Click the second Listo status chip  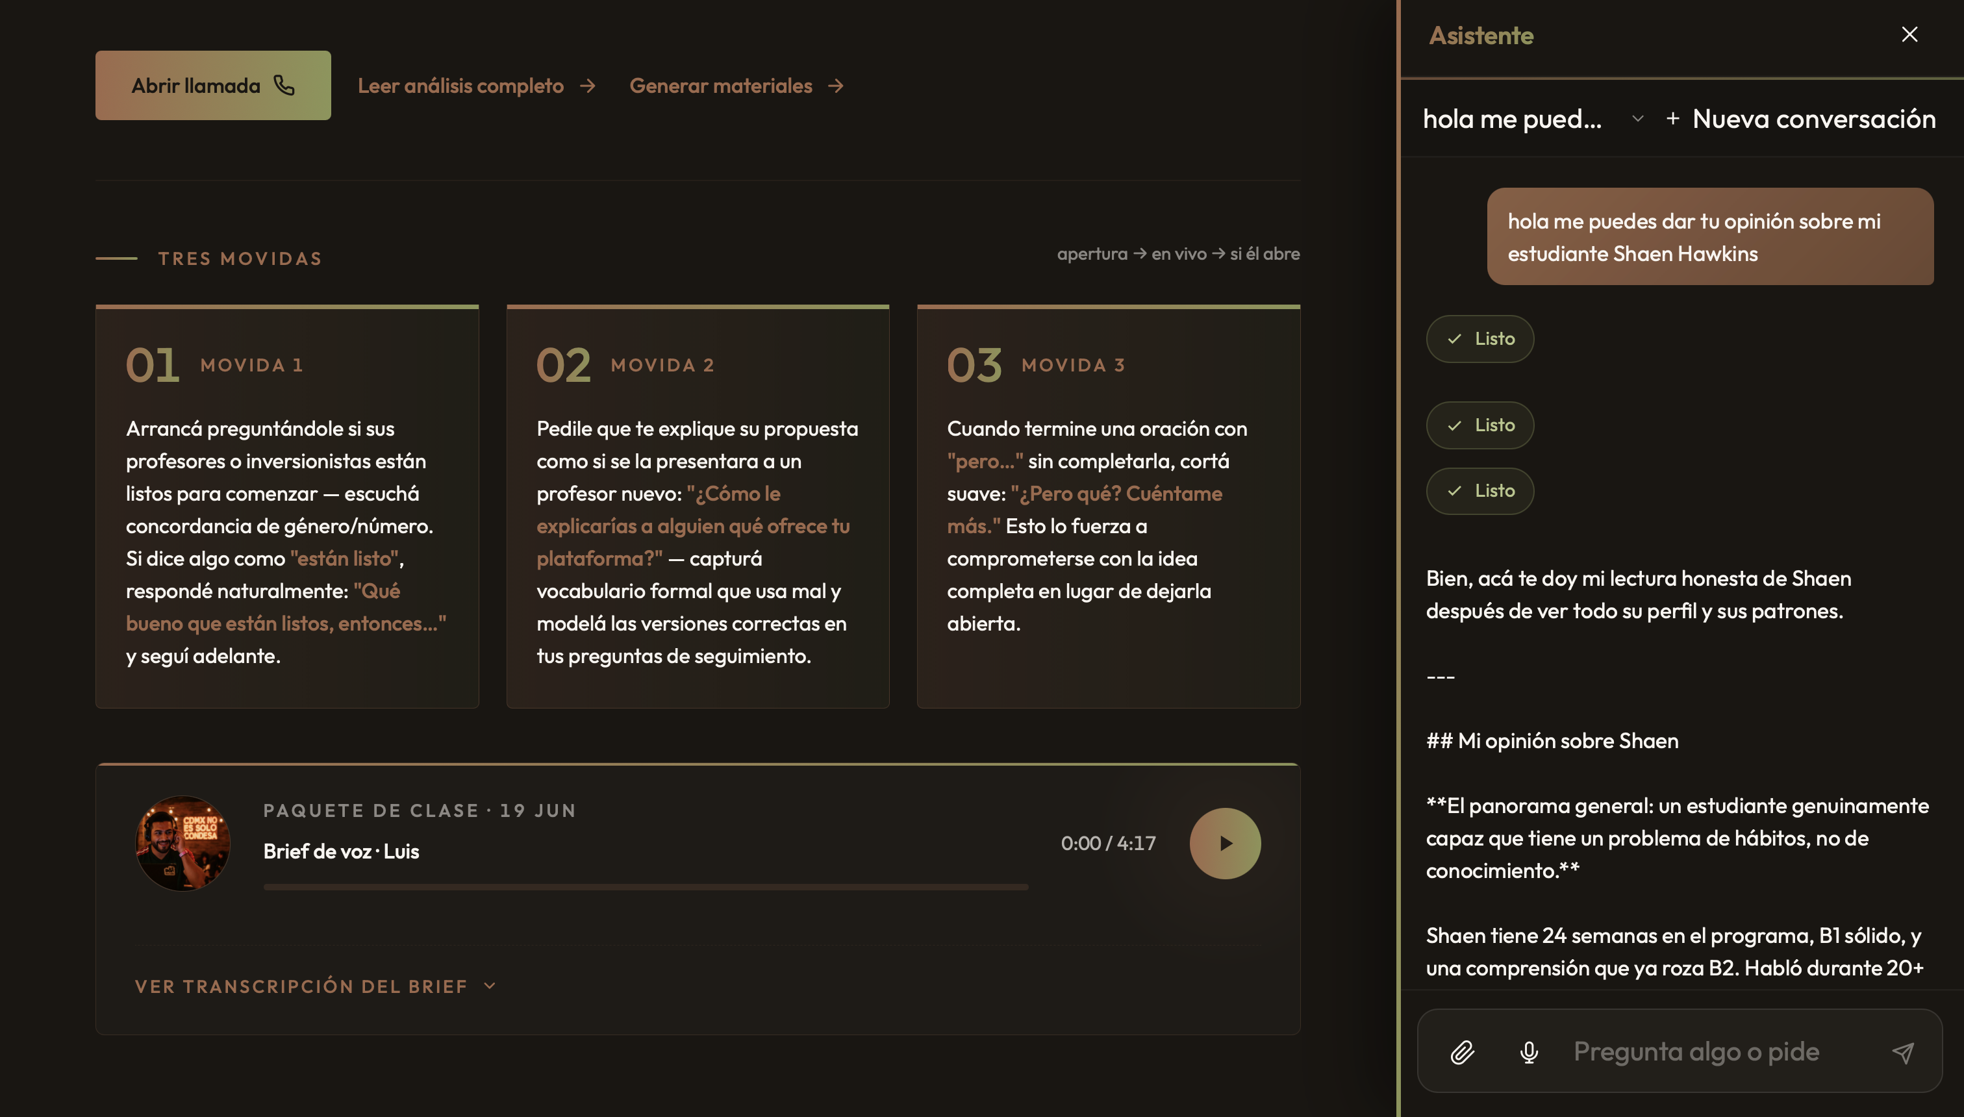pos(1480,425)
